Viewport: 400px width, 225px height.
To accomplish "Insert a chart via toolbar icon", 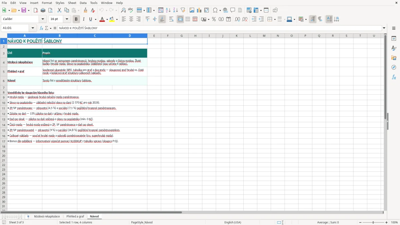I will pyautogui.click(x=199, y=10).
